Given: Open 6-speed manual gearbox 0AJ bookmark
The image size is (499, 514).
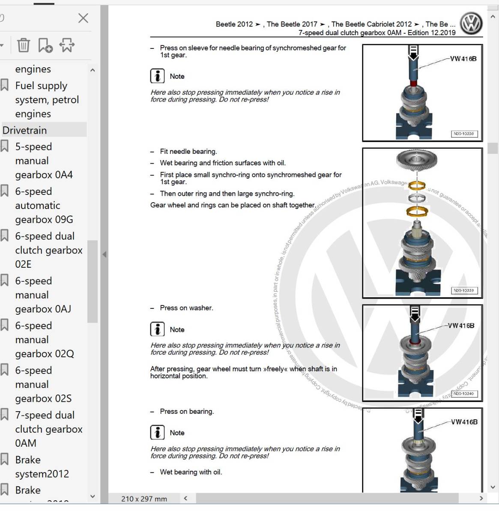Looking at the screenshot, I should point(43,295).
